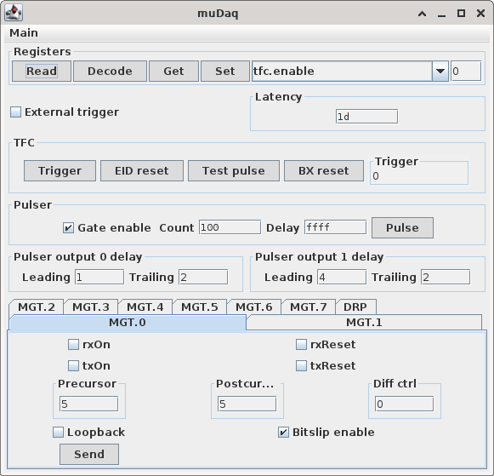
Task: Shade the window using the up-arrow icon
Action: pos(423,14)
